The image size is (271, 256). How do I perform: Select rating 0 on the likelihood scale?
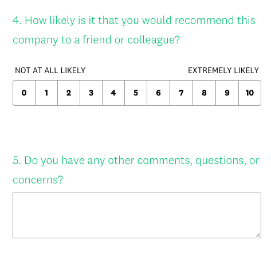24,93
